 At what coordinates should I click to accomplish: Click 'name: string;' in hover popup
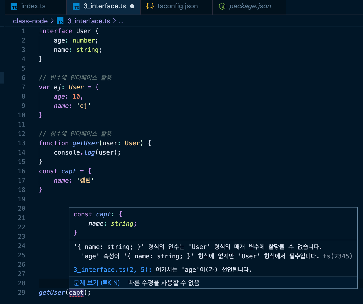112,224
